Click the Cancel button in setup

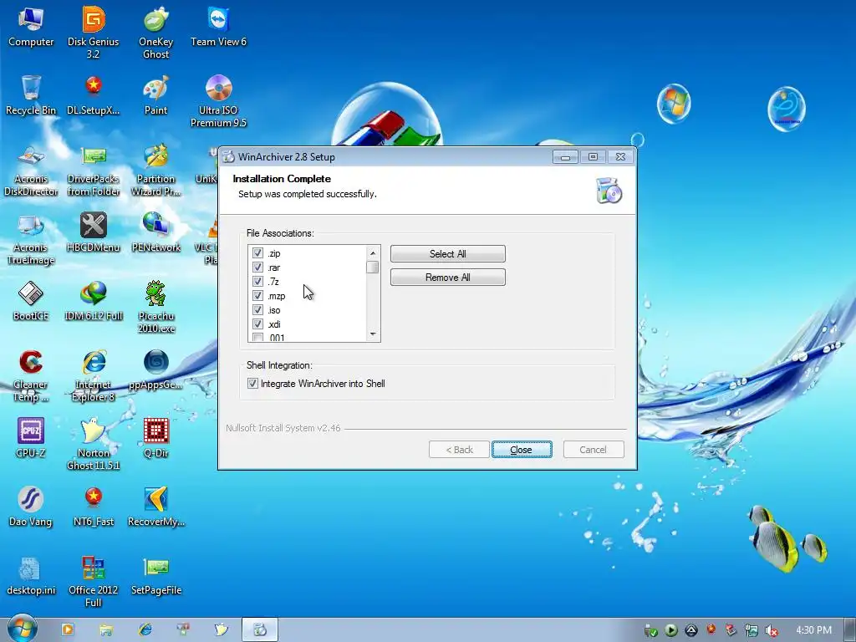[x=594, y=449]
